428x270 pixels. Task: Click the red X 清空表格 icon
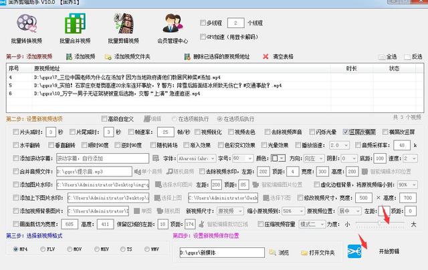pos(265,57)
